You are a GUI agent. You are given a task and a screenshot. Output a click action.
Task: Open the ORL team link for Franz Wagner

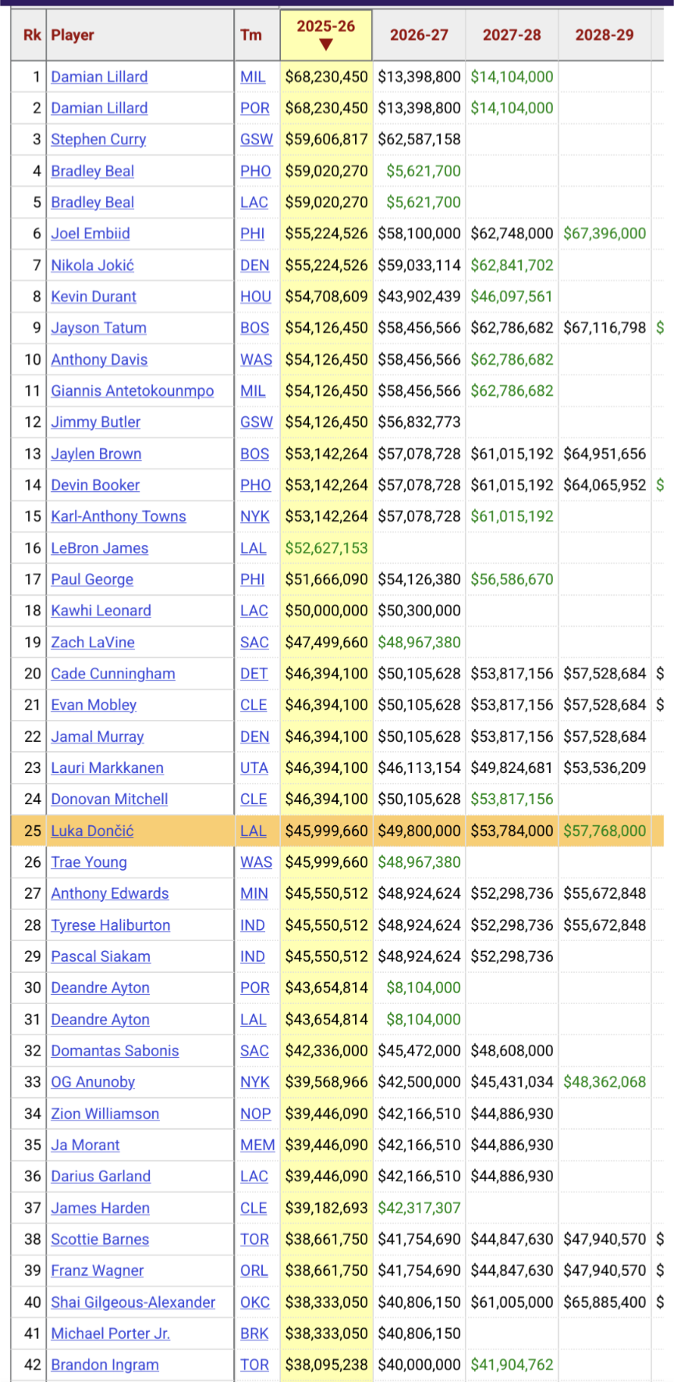point(254,1270)
